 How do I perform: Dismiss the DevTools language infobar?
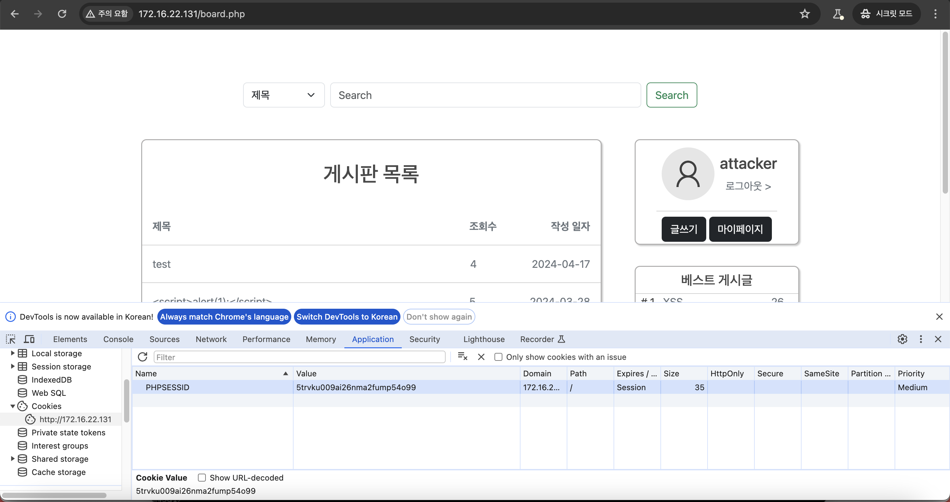pos(939,316)
